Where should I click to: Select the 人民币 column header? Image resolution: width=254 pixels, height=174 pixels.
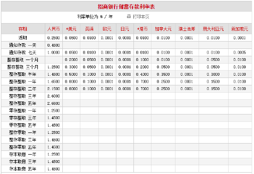pos(54,29)
